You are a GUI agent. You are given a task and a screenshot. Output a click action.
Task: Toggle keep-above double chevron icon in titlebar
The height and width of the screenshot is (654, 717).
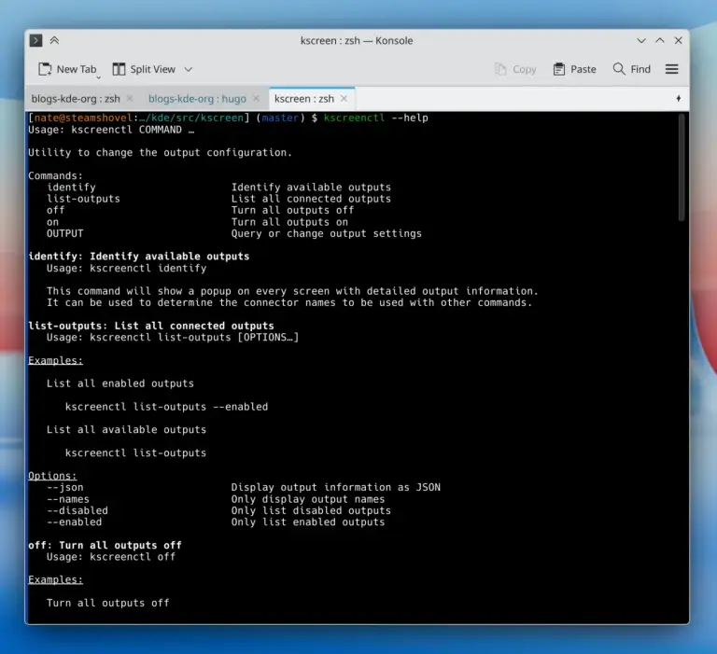(54, 40)
